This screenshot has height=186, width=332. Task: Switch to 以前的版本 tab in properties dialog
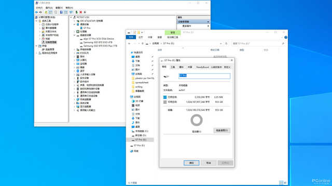pyautogui.click(x=216, y=67)
